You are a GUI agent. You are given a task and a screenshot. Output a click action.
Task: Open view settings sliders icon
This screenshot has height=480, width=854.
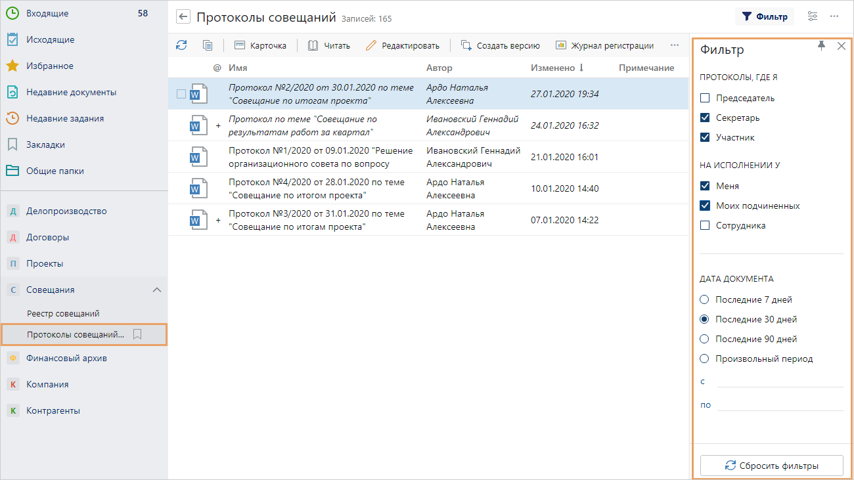(813, 16)
